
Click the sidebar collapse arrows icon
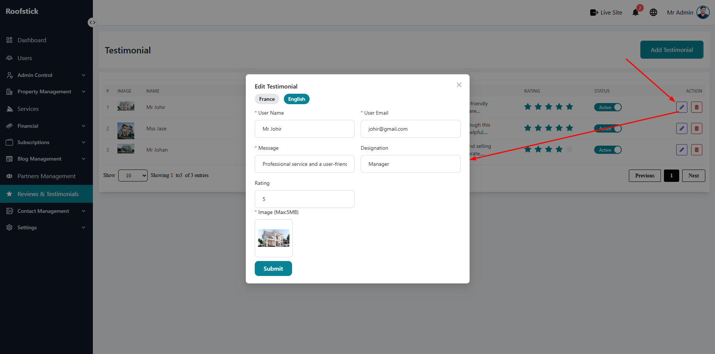point(92,22)
